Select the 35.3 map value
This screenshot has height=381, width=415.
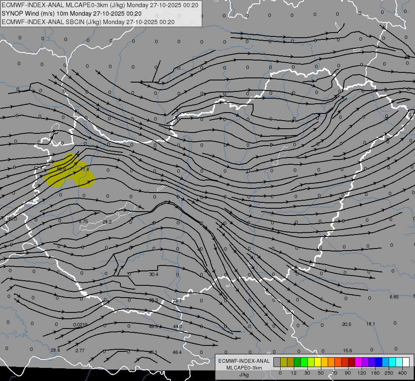153,301
